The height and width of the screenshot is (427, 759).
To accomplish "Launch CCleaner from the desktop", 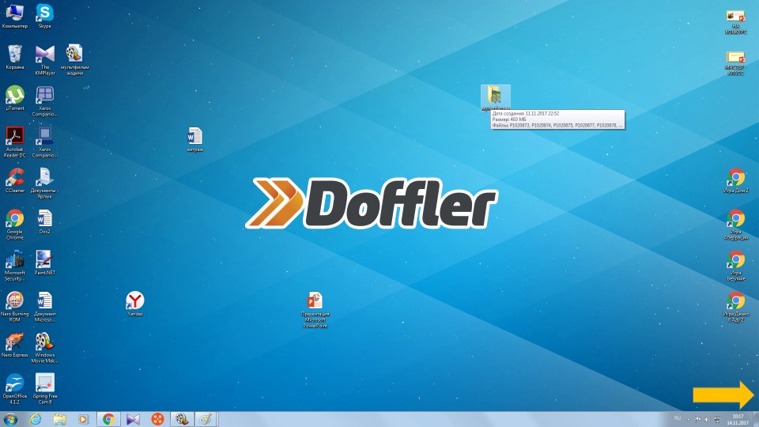I will (14, 180).
